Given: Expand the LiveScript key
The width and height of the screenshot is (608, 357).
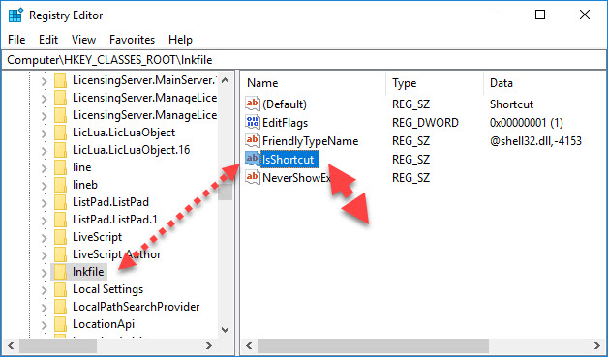Looking at the screenshot, I should click(x=45, y=238).
